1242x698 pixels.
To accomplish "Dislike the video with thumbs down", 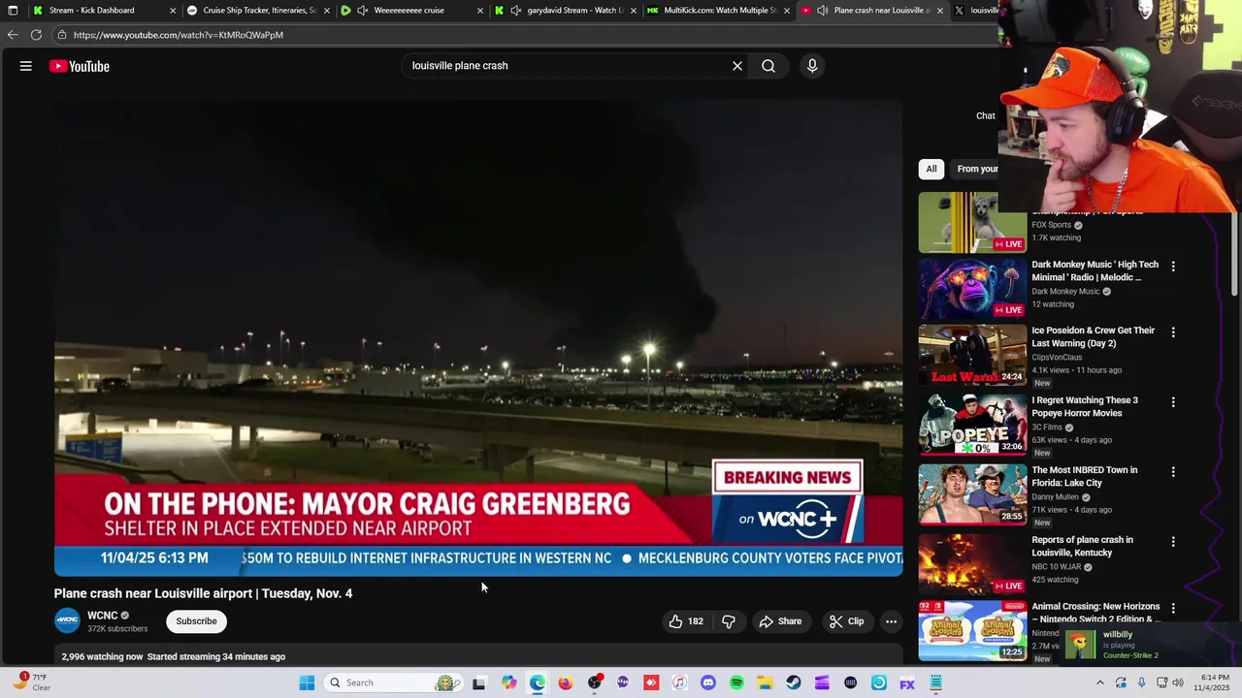I will (729, 621).
